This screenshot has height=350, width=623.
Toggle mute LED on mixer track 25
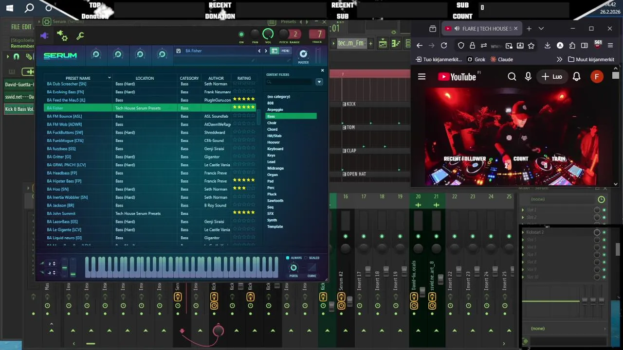(509, 236)
